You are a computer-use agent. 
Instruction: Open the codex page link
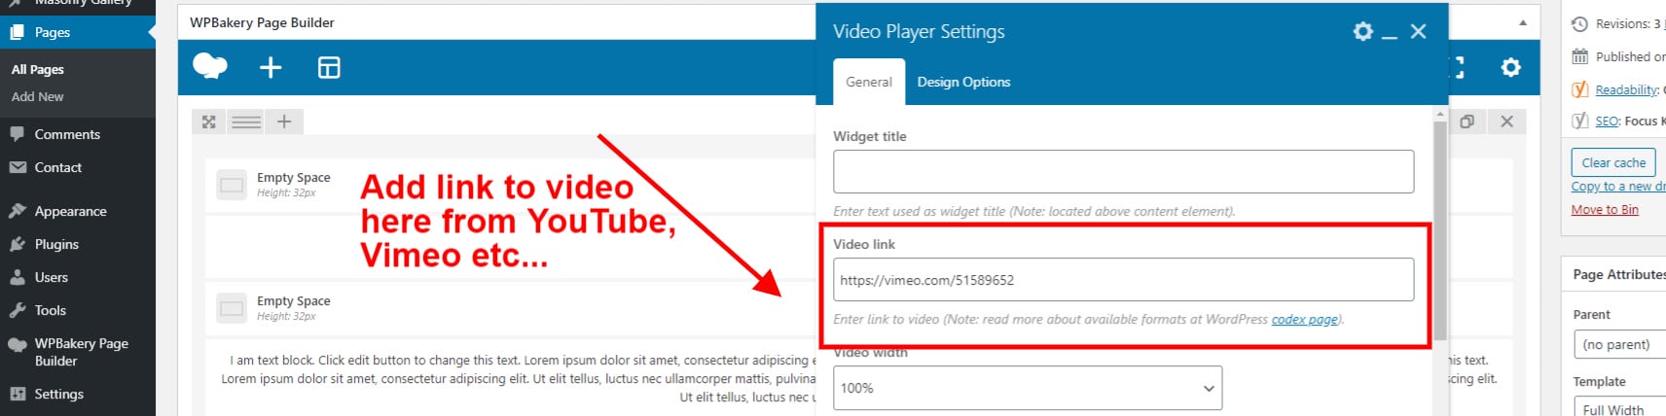click(x=1304, y=319)
